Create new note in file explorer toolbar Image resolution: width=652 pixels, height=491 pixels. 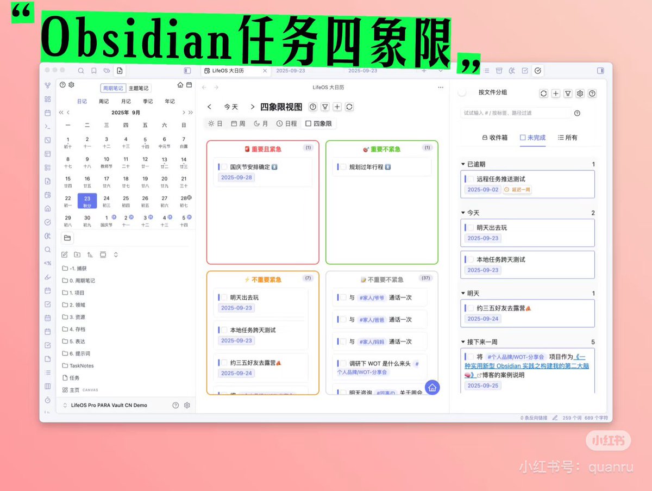point(65,254)
